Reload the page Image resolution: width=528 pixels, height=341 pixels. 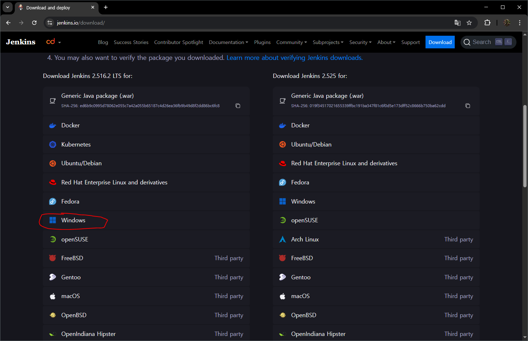coord(34,23)
